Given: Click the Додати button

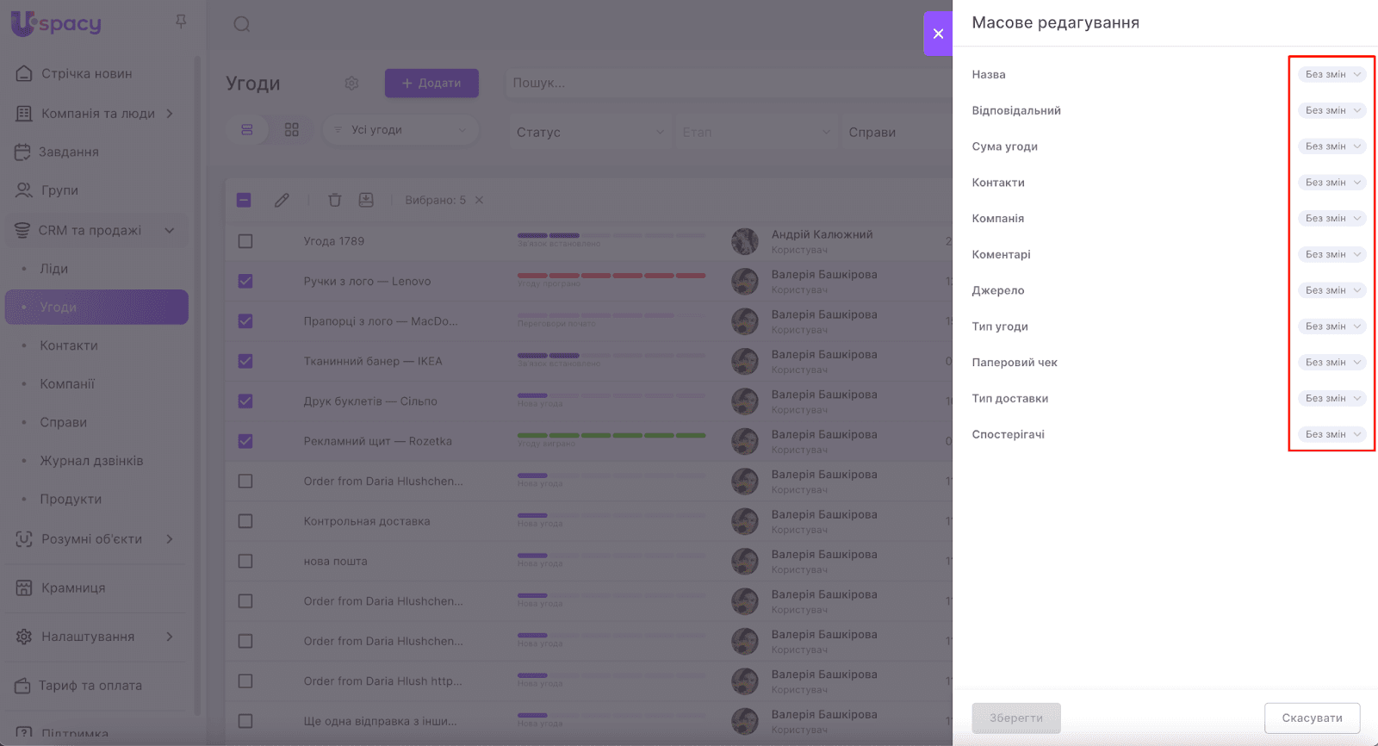Looking at the screenshot, I should click(x=431, y=84).
